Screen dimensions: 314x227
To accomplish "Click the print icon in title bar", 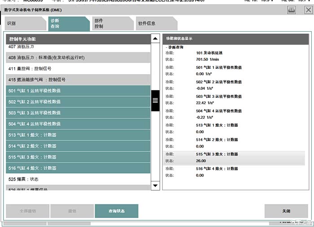I will pos(291,9).
